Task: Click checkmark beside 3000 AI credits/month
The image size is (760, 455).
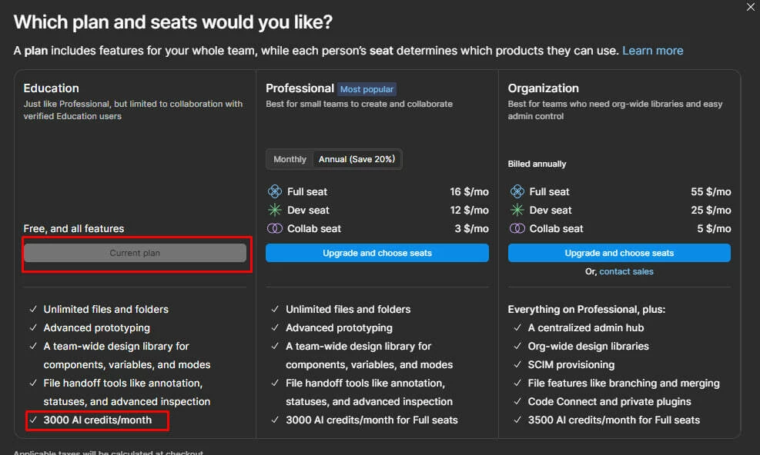Action: click(x=33, y=420)
